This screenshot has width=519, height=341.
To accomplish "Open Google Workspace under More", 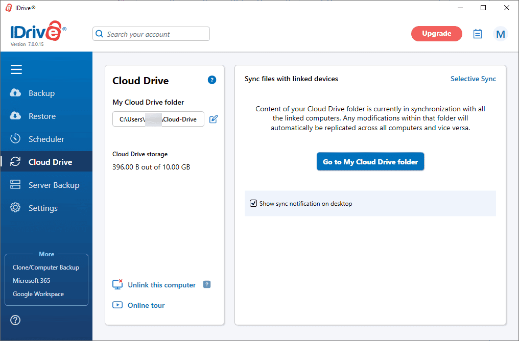I will tap(38, 294).
